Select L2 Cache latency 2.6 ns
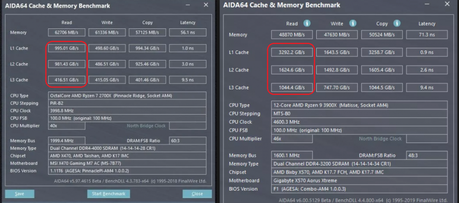This screenshot has width=459, height=203. tap(427, 70)
